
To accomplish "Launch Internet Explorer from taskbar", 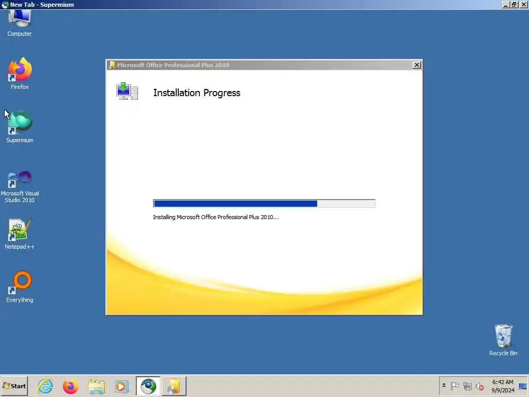I will click(45, 386).
